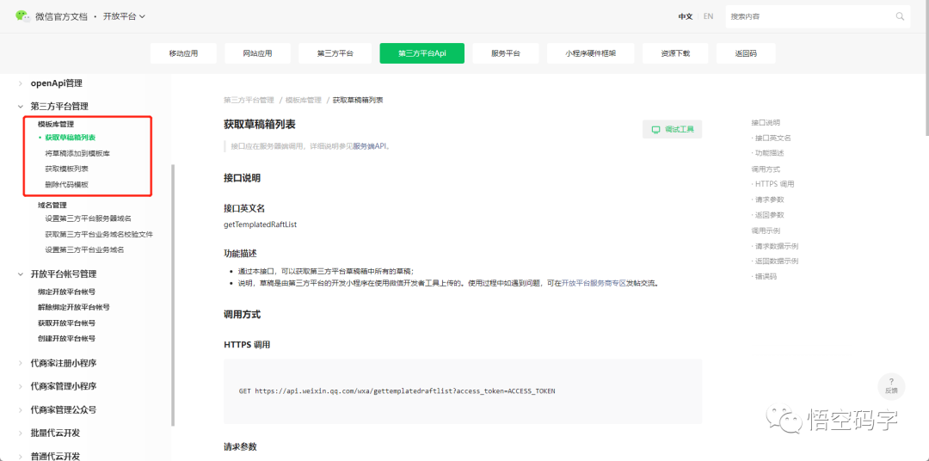
Task: Switch to the 小程序硬件框架 tab
Action: (x=591, y=53)
